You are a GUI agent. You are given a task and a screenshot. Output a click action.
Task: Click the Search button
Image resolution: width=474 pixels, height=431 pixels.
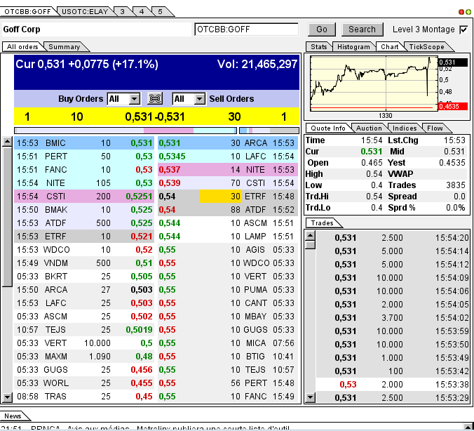(362, 29)
